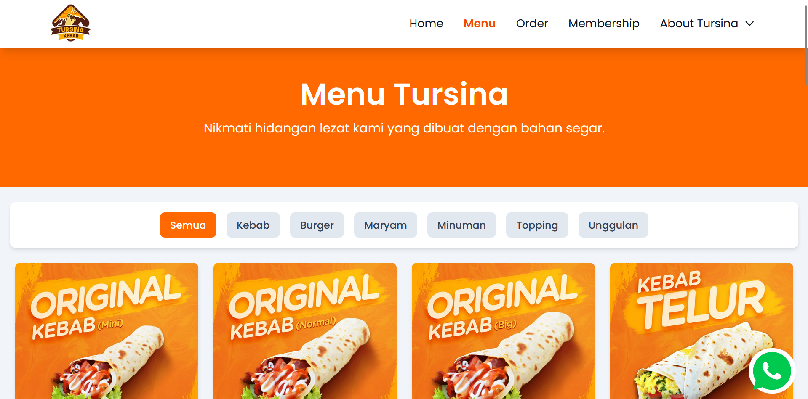This screenshot has width=808, height=399.
Task: Switch to the Topping filter
Action: 537,225
